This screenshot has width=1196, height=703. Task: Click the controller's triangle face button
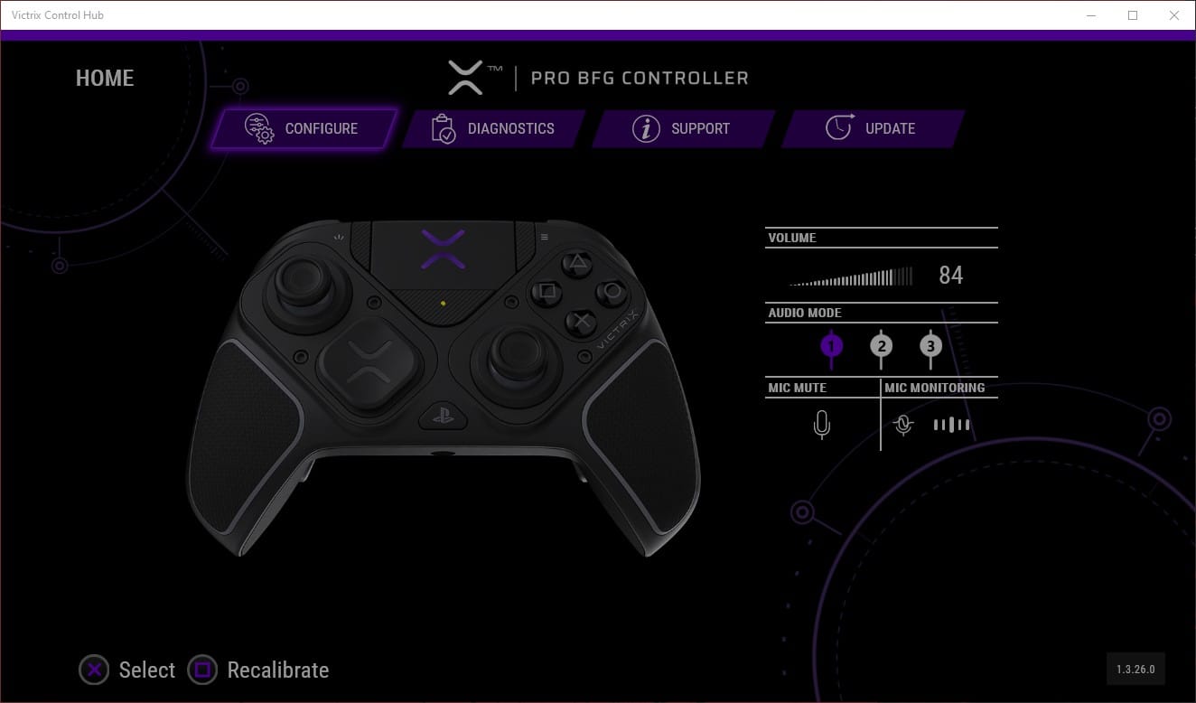(576, 263)
